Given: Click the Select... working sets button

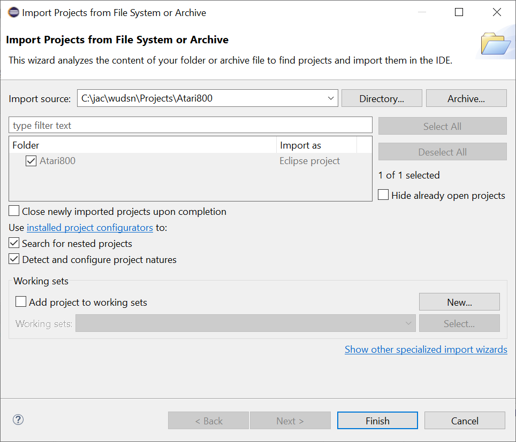Looking at the screenshot, I should coord(459,323).
